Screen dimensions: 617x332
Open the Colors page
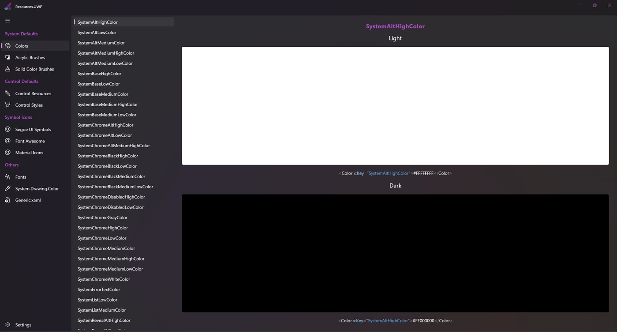35,46
